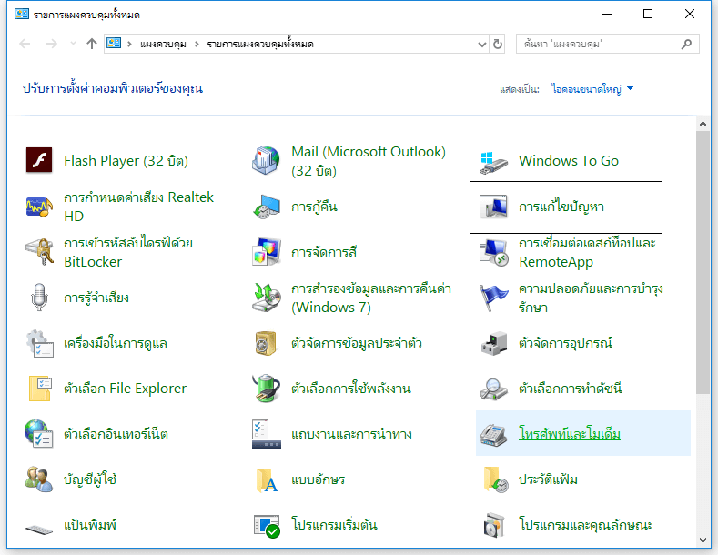This screenshot has width=718, height=555.
Task: Open the Flash Player (32 บิต) icon
Action: 39,160
